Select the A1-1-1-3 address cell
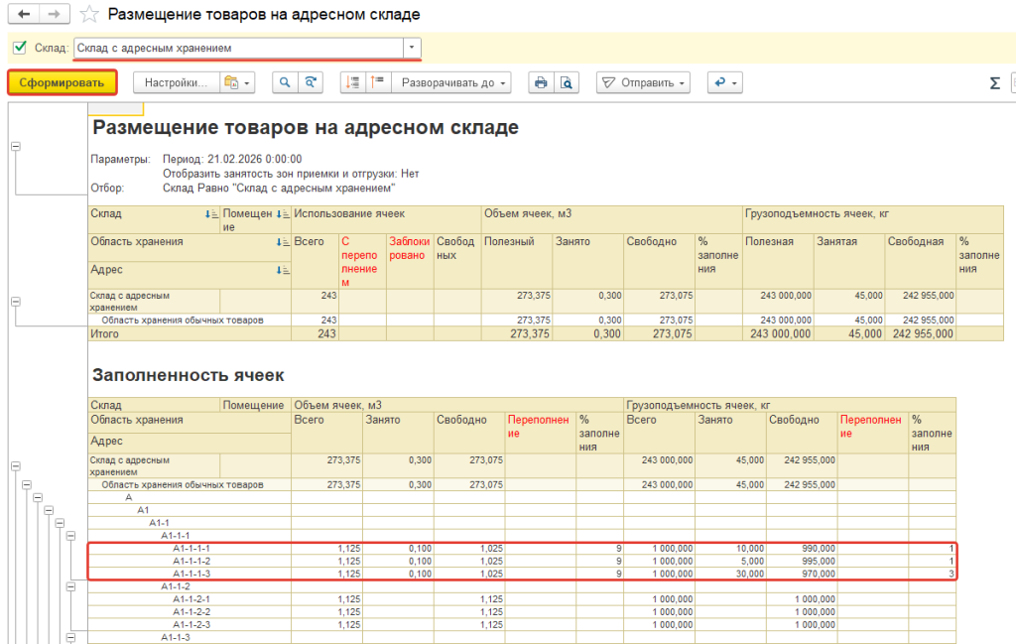Viewport: 1016px width, 644px height. tap(191, 574)
